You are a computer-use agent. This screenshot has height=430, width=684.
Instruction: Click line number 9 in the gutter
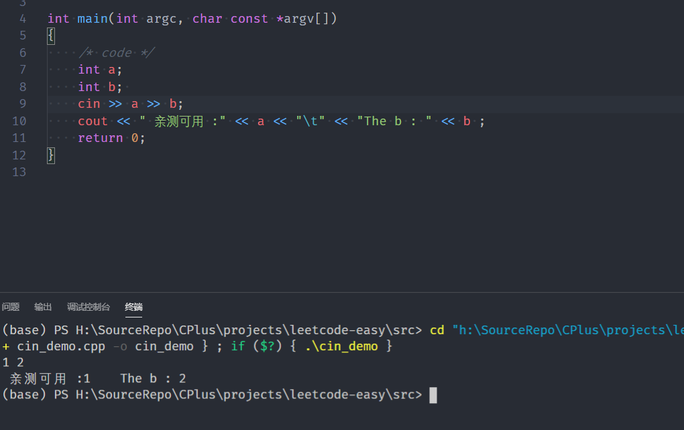(23, 104)
